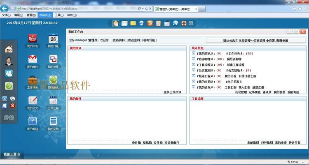Open the 帮助(H) browser menu
This screenshot has width=309, height=165.
click(x=72, y=15)
